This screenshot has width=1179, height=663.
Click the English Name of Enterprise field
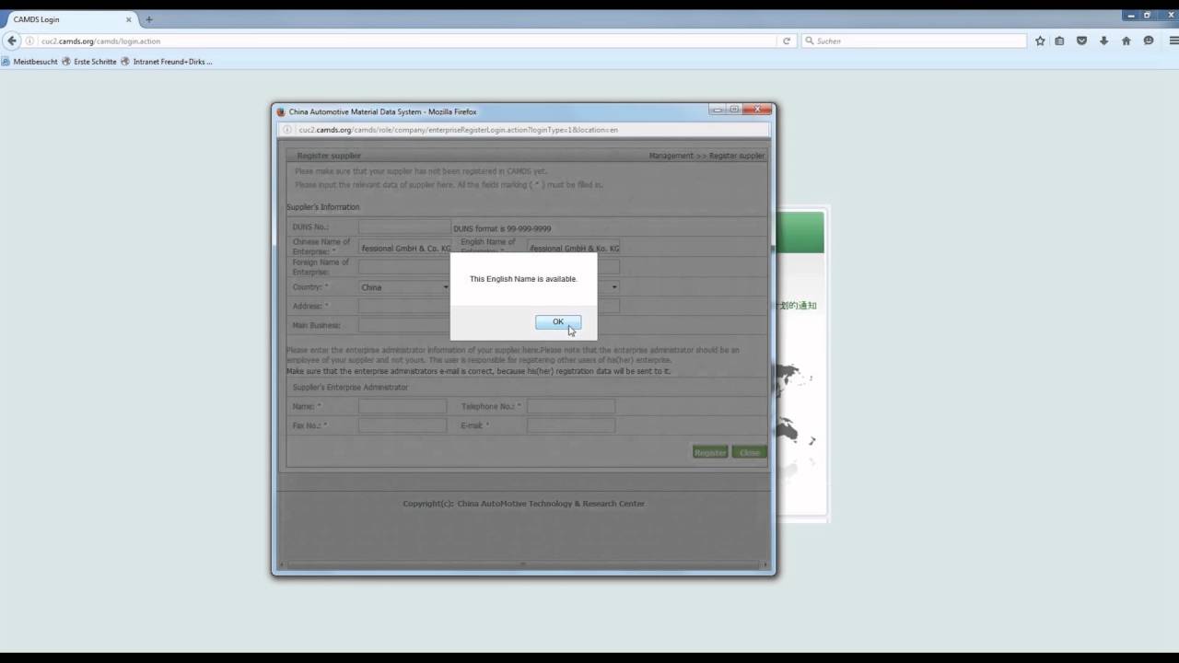573,248
